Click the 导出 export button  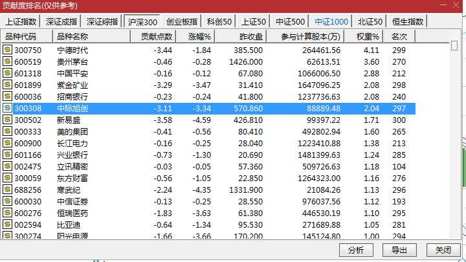[399, 250]
